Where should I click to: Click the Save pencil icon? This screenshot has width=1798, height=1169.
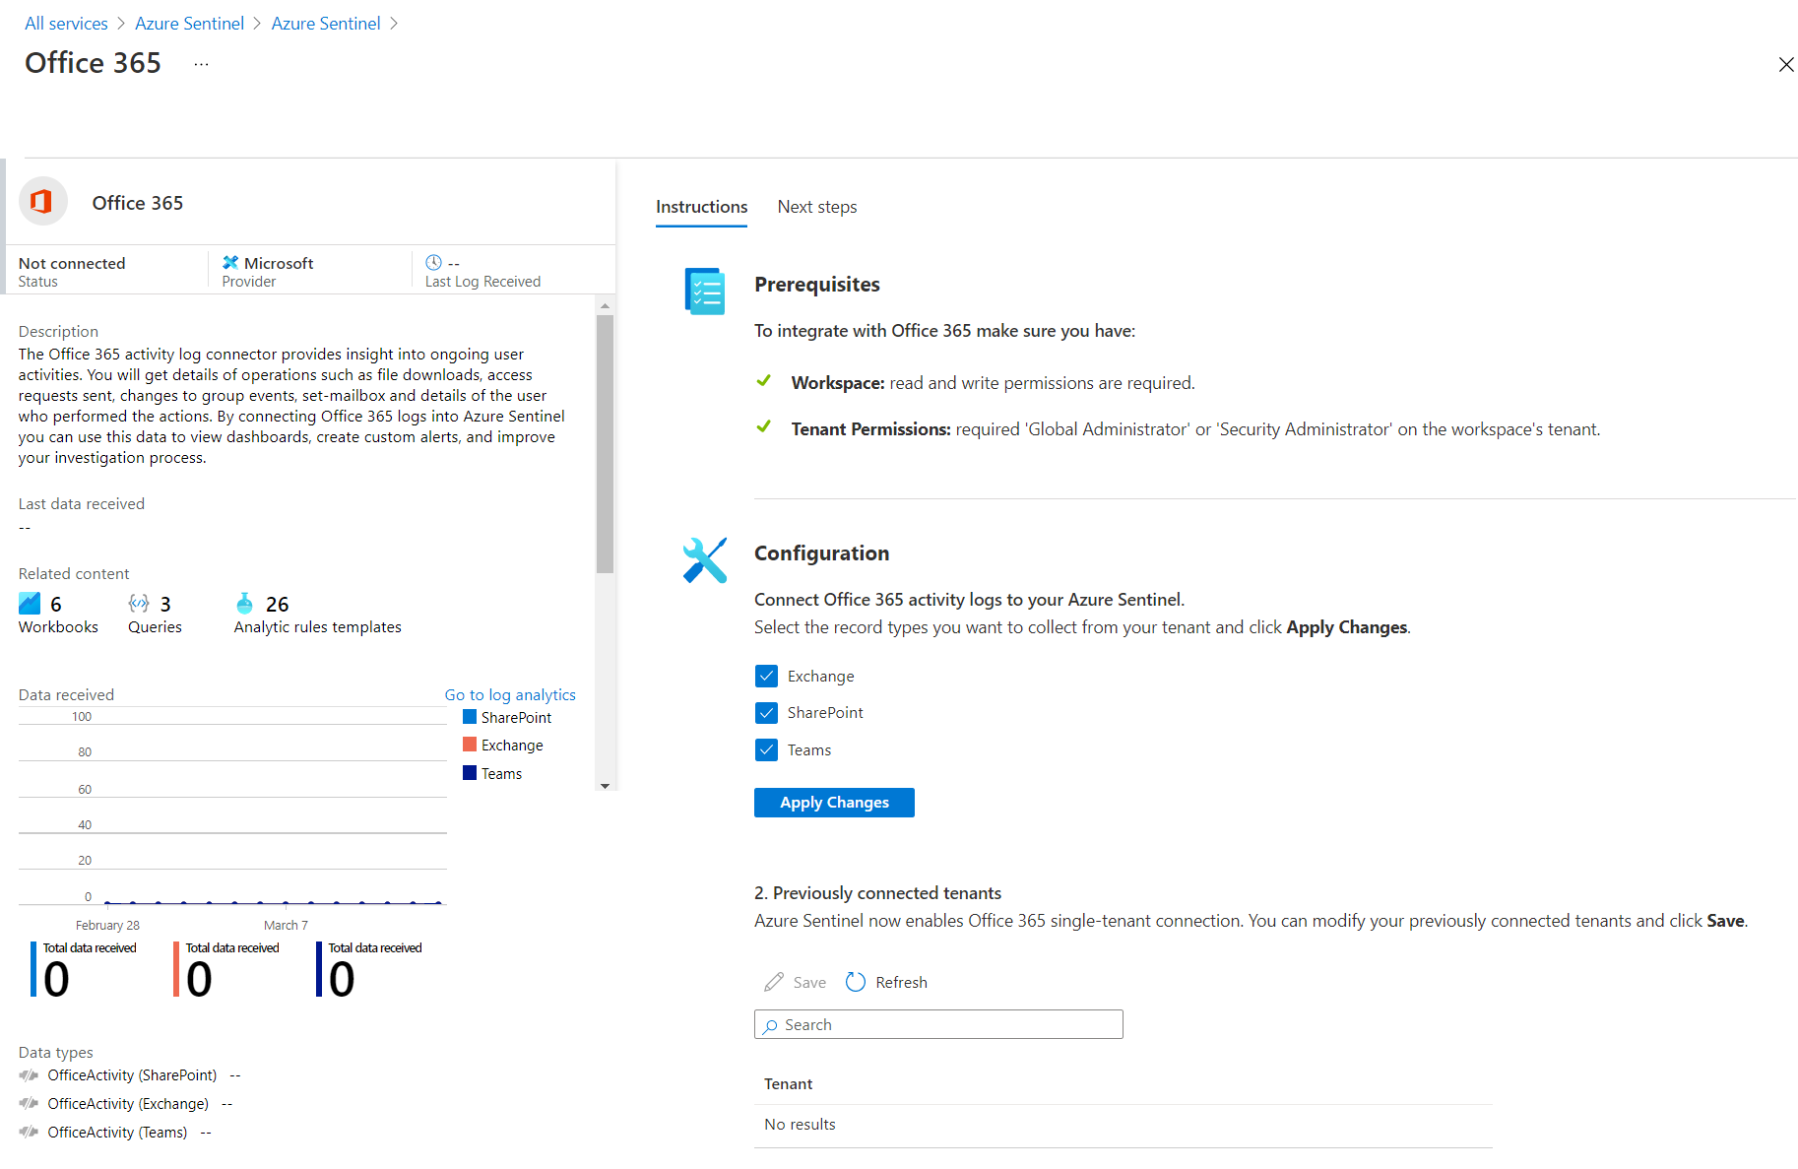click(774, 982)
